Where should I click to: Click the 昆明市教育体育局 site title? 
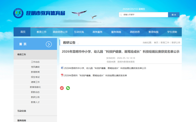[x=45, y=13]
